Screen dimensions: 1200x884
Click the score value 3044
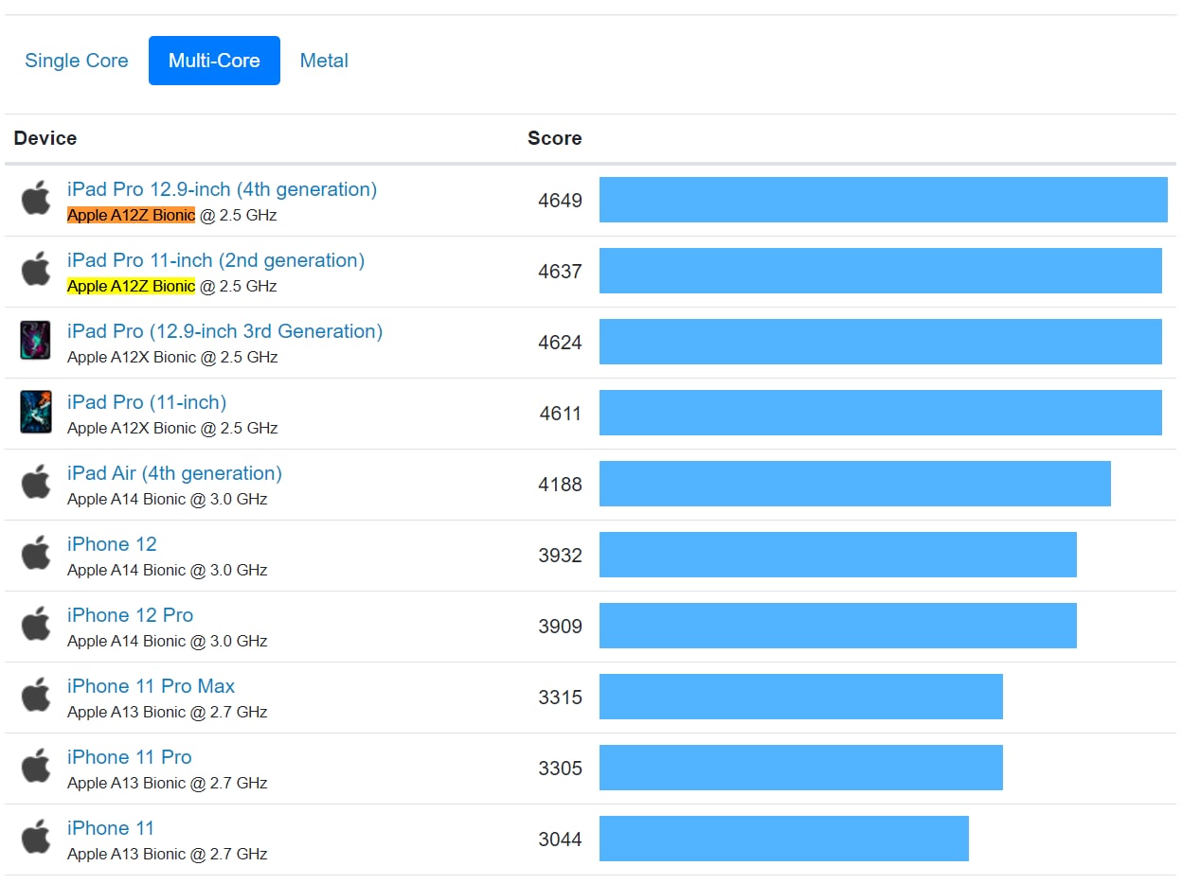pos(560,839)
